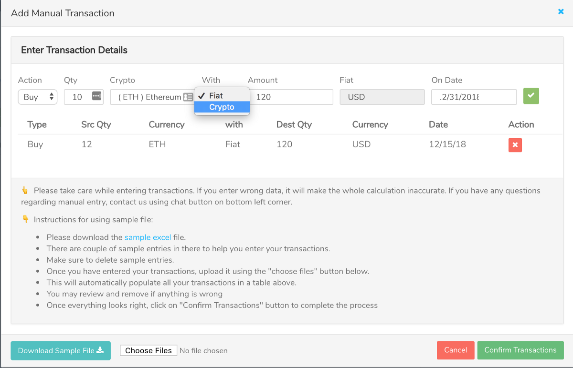Click the download icon on the Sample File button
The width and height of the screenshot is (573, 368).
(x=100, y=350)
